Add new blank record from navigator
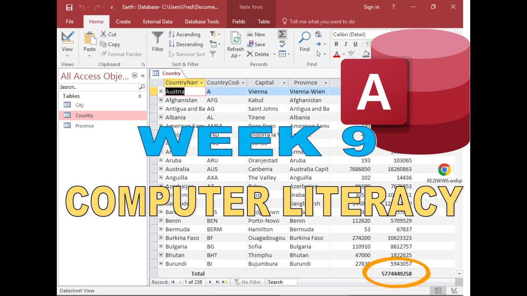The width and height of the screenshot is (527, 296). [x=225, y=282]
